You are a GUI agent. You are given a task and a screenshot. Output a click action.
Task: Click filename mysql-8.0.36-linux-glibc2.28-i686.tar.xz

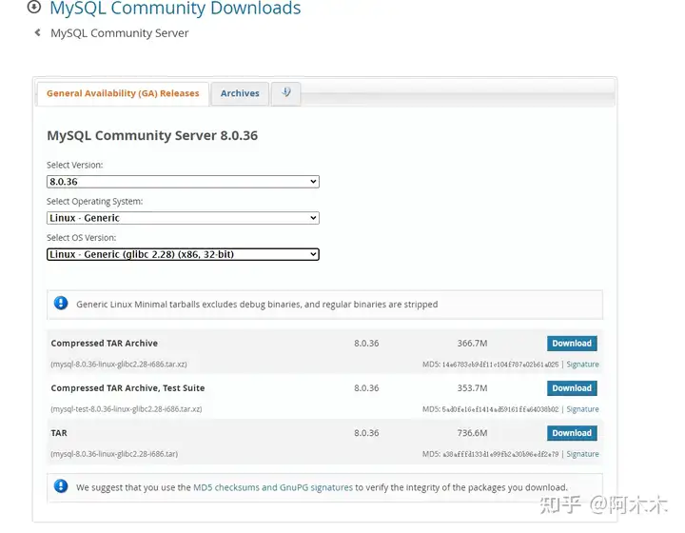point(119,365)
